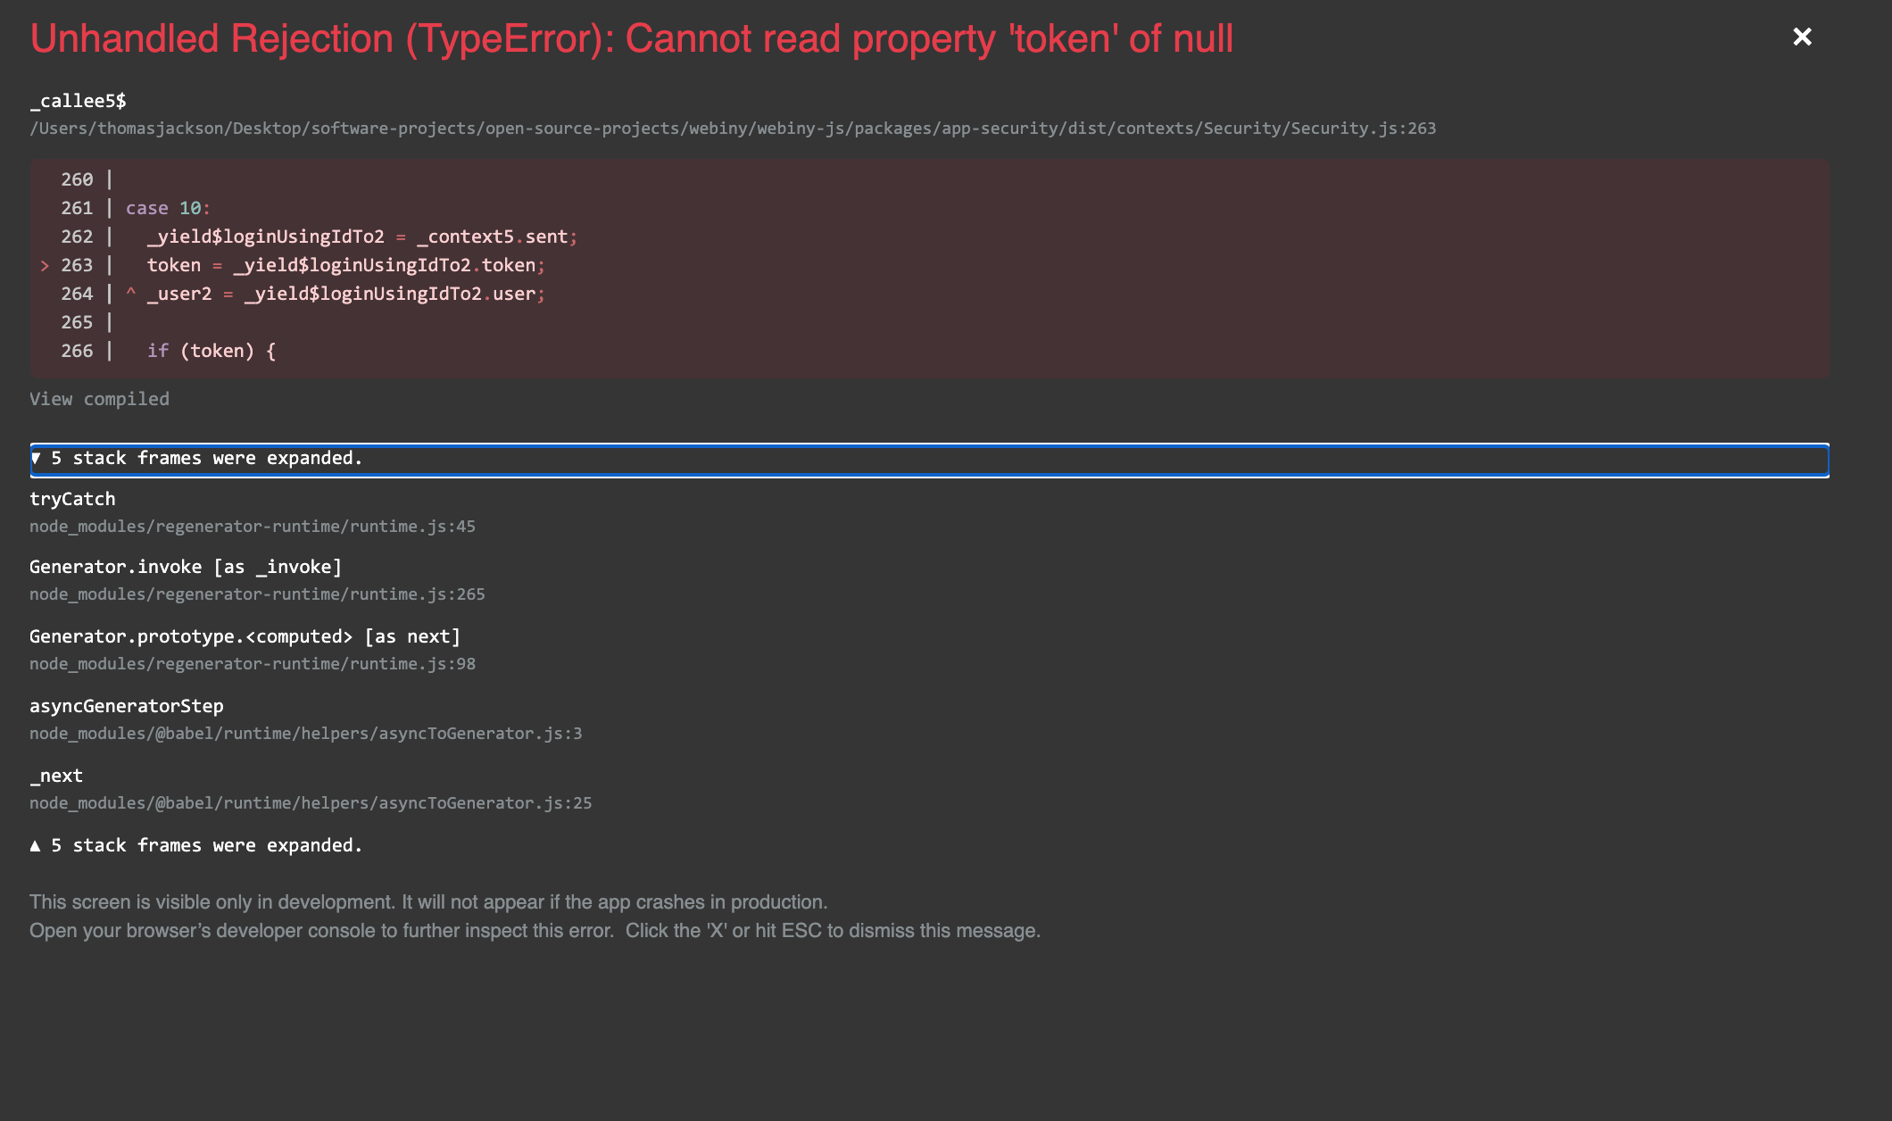1892x1121 pixels.
Task: Collapse the top '5 stack frames were expanded' toggle
Action: 929,459
